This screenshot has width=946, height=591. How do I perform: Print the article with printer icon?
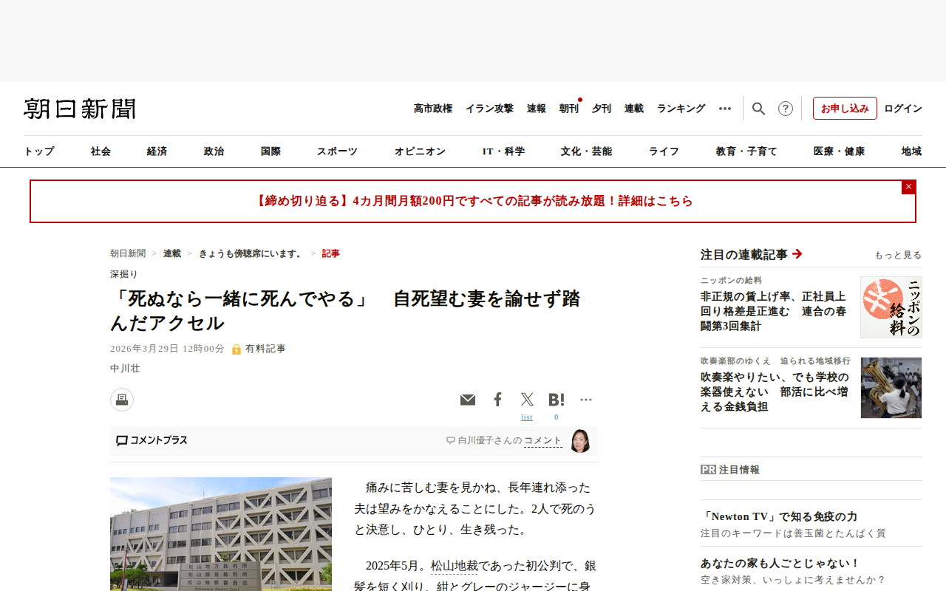122,400
